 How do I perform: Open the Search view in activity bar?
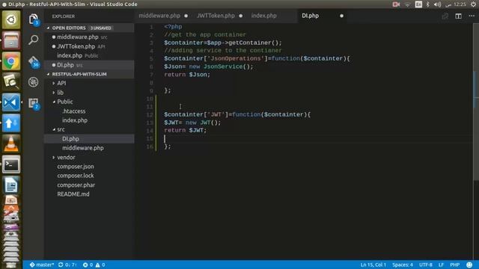pyautogui.click(x=33, y=40)
